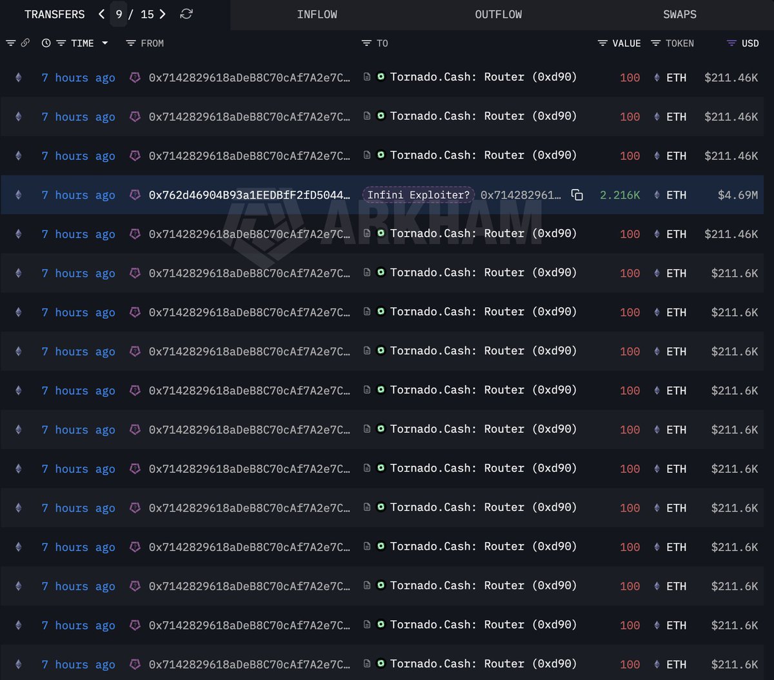Go to previous transfers page
Viewport: 774px width, 680px height.
[x=101, y=14]
